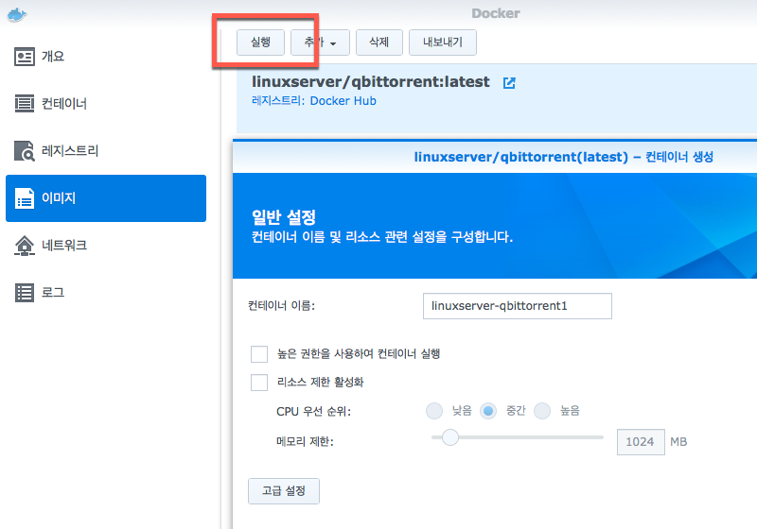Click the 컨테이너 이름 input field
Screen dimensions: 757x529
[x=517, y=306]
